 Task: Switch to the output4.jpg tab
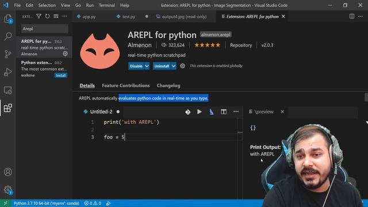184,17
